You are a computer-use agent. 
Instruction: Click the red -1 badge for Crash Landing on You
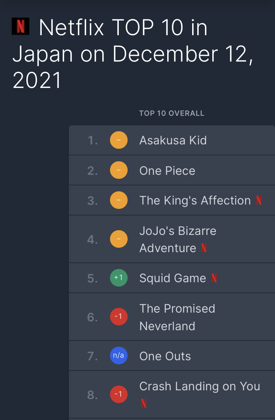[x=119, y=394]
